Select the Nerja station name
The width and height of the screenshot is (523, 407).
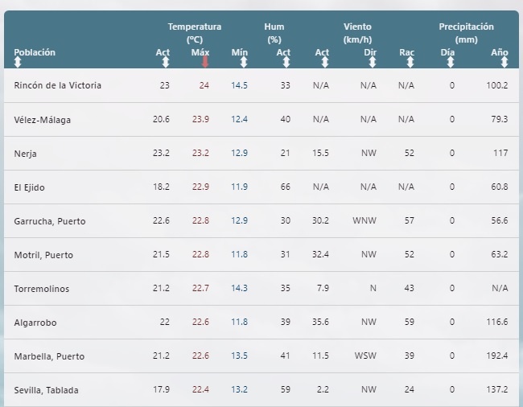pyautogui.click(x=26, y=154)
